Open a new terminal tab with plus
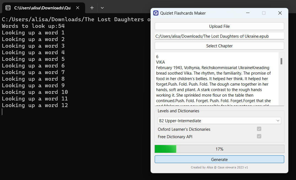 point(92,8)
